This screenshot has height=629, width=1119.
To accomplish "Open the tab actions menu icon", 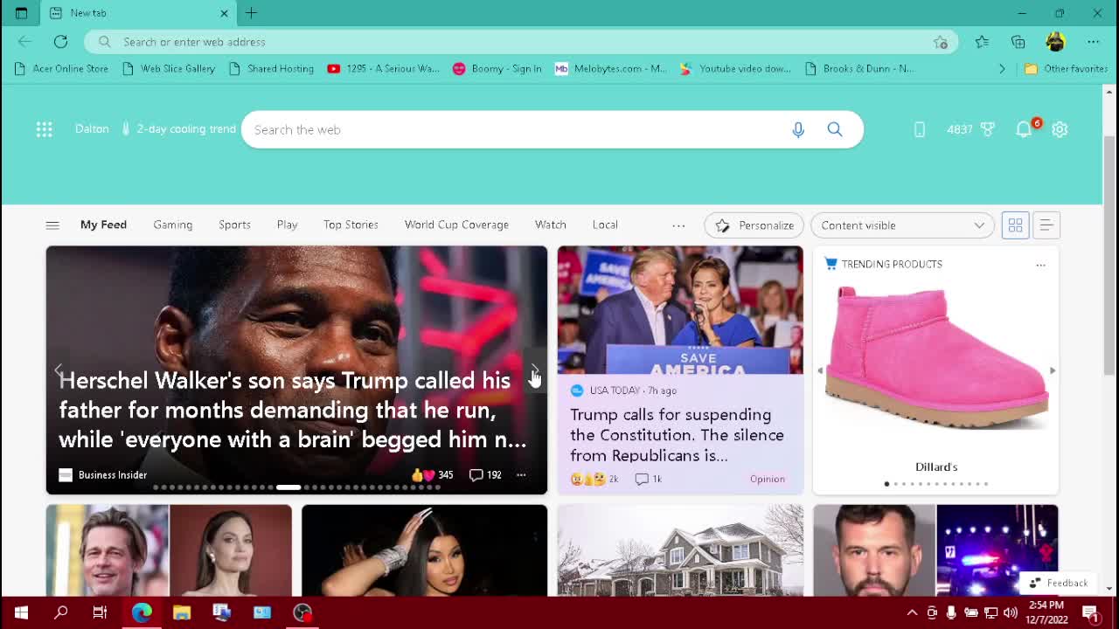I will 21,13.
